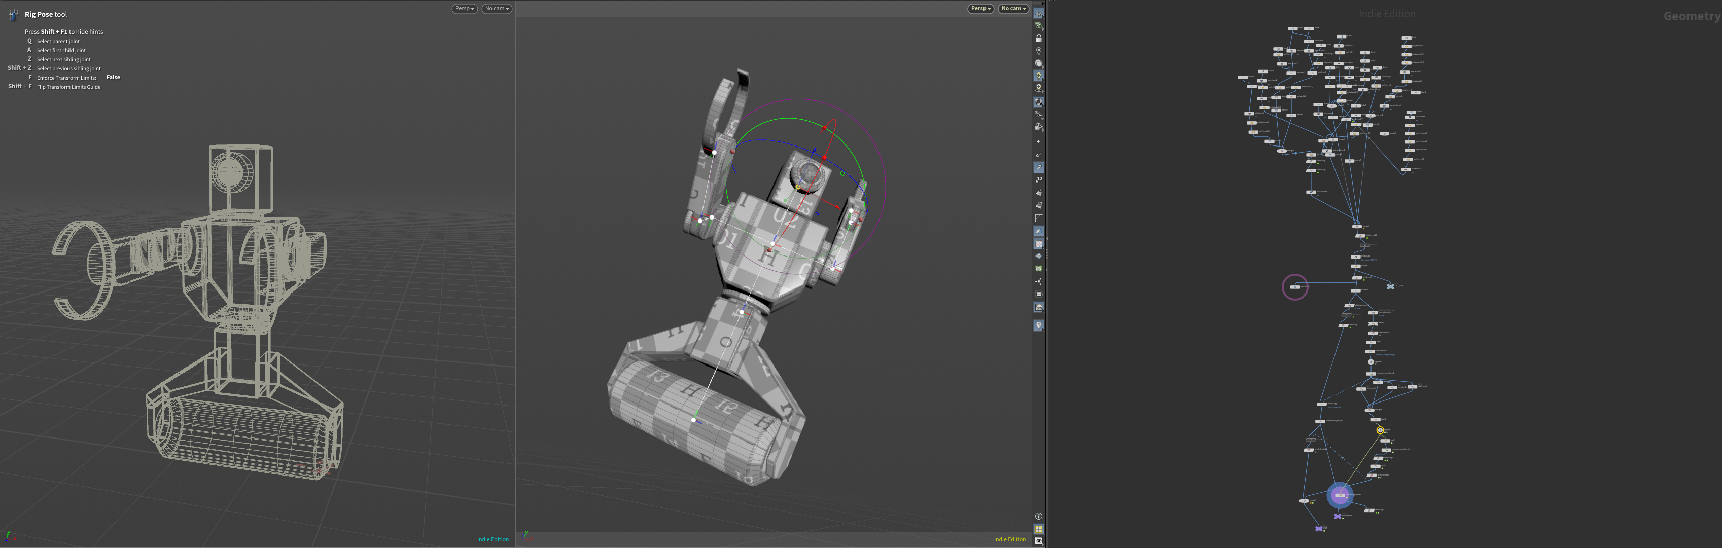Open the left viewport Persp dropdown
Viewport: 1722px width, 548px height.
coord(465,9)
